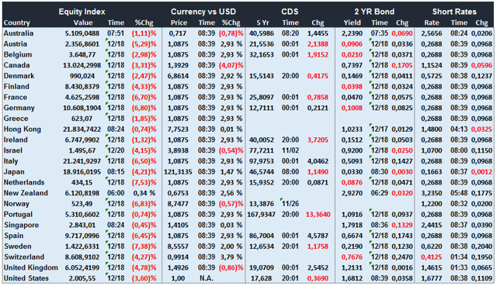Select Japan currency price 121,3135
Image resolution: width=497 pixels, height=286 pixels.
pyautogui.click(x=178, y=172)
